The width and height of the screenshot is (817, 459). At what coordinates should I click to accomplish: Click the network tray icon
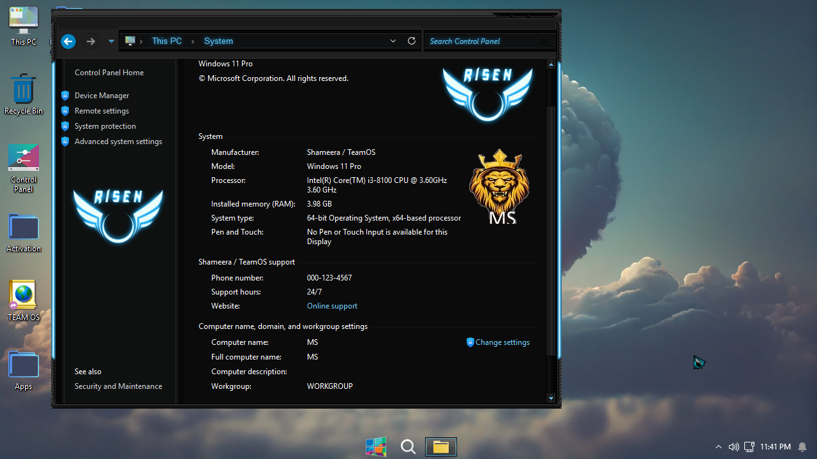coord(749,447)
